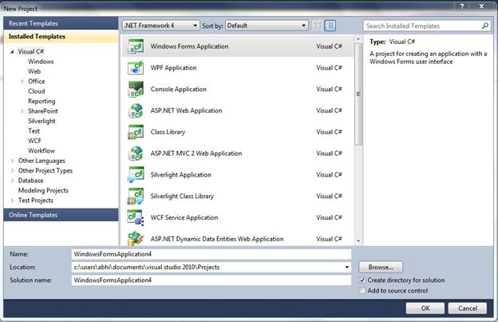Select the Modeling Projects node
498x322 pixels.
pos(43,190)
